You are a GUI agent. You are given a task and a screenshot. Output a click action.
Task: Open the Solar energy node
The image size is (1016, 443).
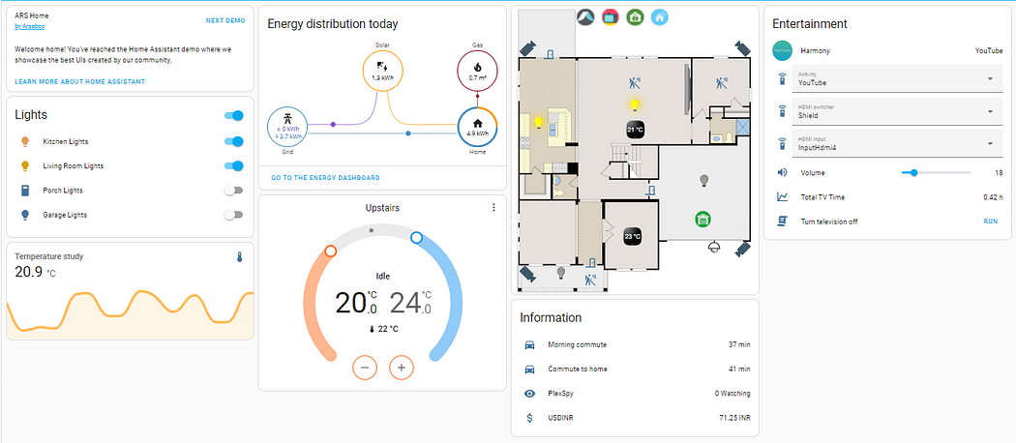tap(383, 71)
